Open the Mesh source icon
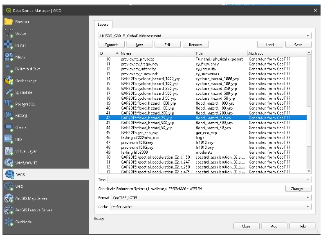 click(x=9, y=57)
